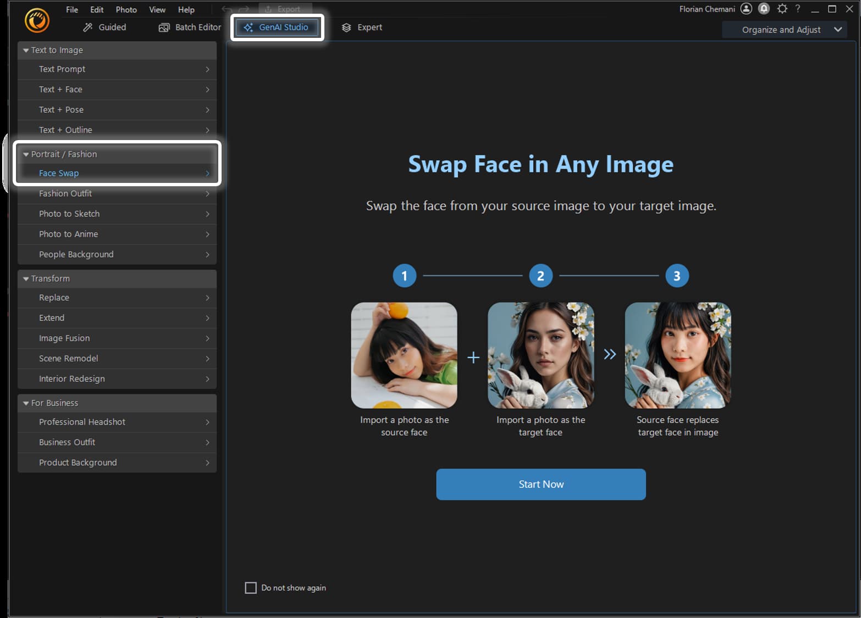This screenshot has width=861, height=618.
Task: Select the GenAI Studio sparkle icon
Action: (x=250, y=27)
